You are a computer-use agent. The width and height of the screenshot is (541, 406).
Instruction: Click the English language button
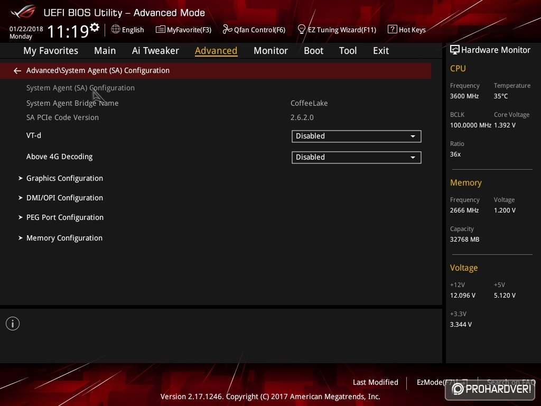[128, 30]
